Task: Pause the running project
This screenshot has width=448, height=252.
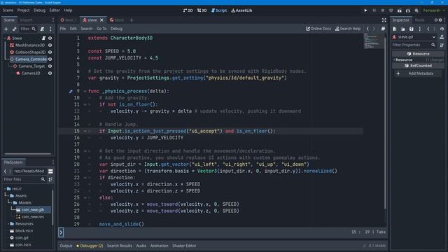Action: 374,10
